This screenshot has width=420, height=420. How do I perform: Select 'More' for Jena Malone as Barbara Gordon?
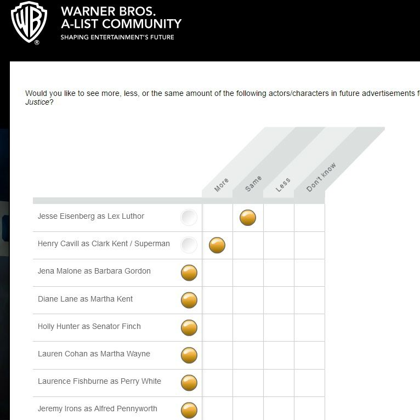tap(217, 273)
